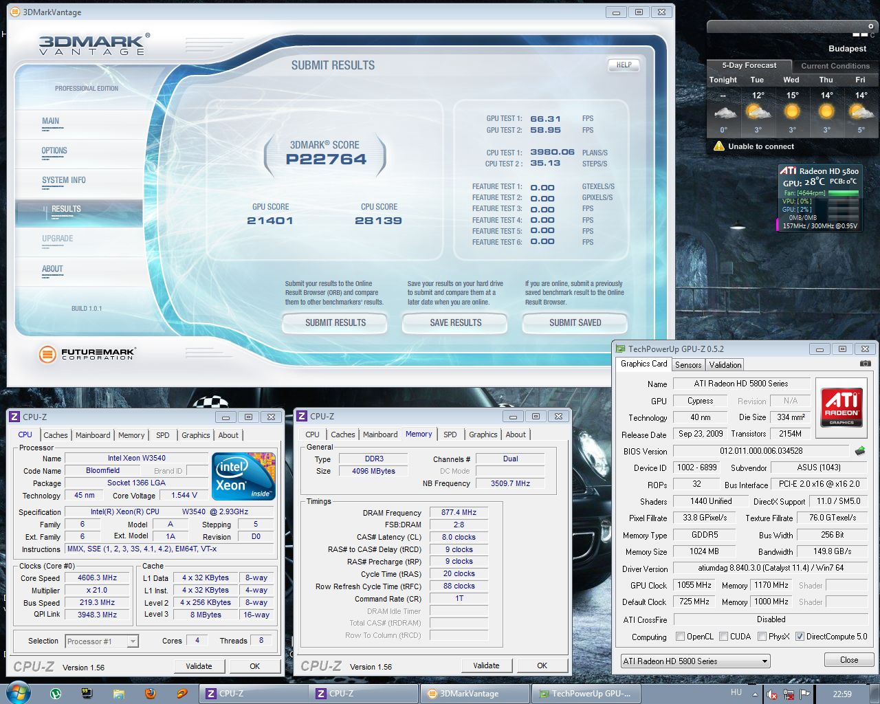Click the HU language indicator
The width and height of the screenshot is (880, 704).
[x=736, y=692]
